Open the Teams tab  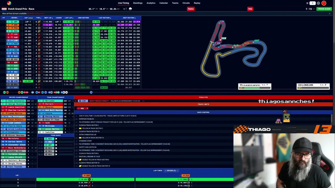tap(175, 3)
